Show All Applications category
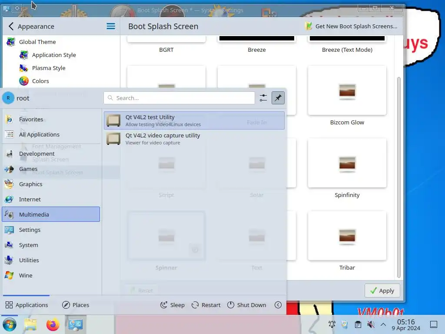 point(51,134)
